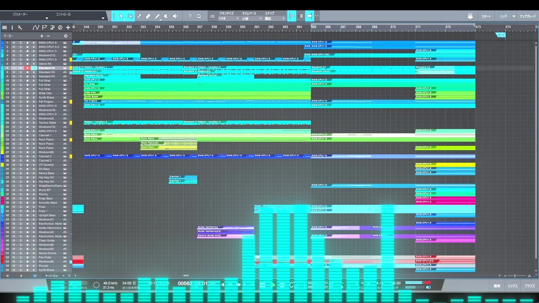Click the global solo S at bottom left
The width and height of the screenshot is (539, 303).
21,276
